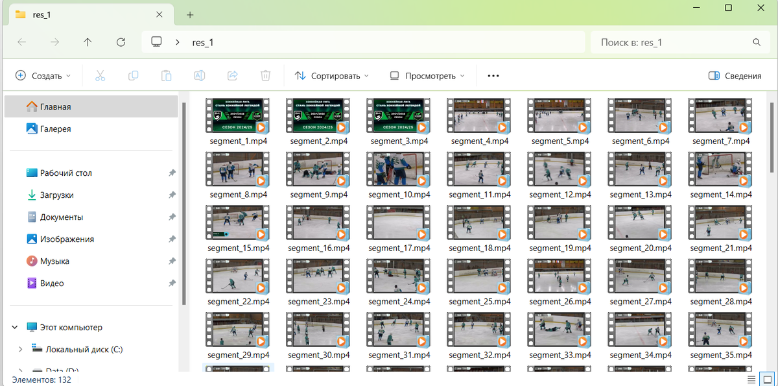
Task: Click pin icon next to Загрузки
Action: (x=172, y=195)
